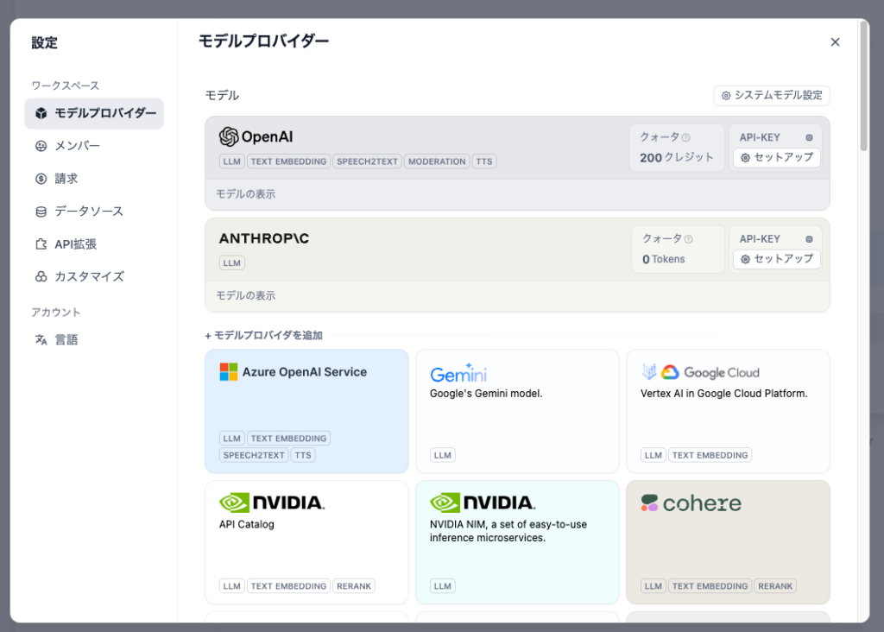Screen dimensions: 884x632
Task: Click the dollar coin billing icon
Action: coord(41,179)
